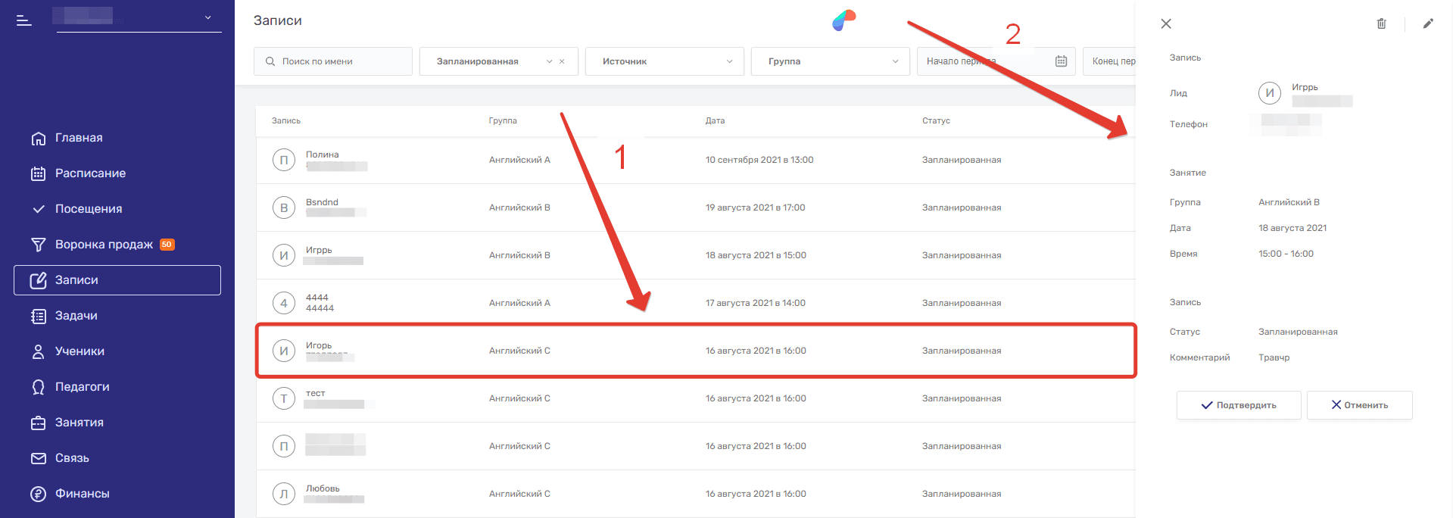Focus the Поиск по имени search field
The width and height of the screenshot is (1453, 518).
(341, 61)
